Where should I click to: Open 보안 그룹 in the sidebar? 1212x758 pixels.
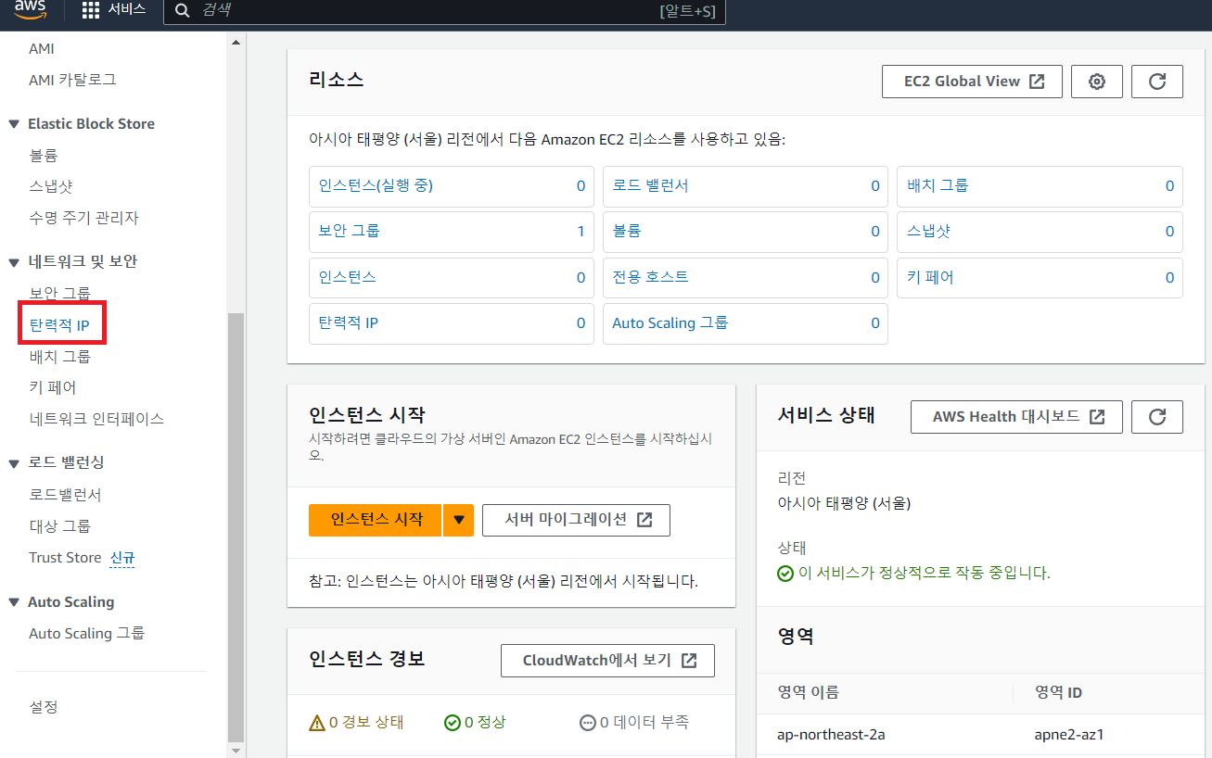pos(59,293)
